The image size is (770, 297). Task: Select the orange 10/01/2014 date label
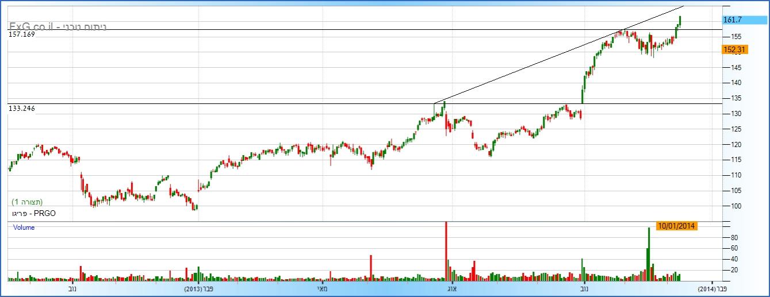(x=676, y=226)
